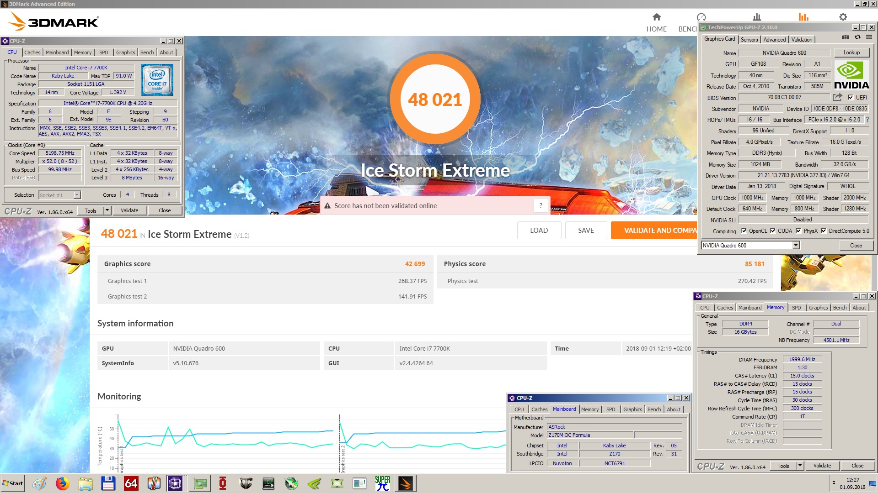The width and height of the screenshot is (878, 493).
Task: Switch to Sensors tab in GPU-Z
Action: [749, 40]
